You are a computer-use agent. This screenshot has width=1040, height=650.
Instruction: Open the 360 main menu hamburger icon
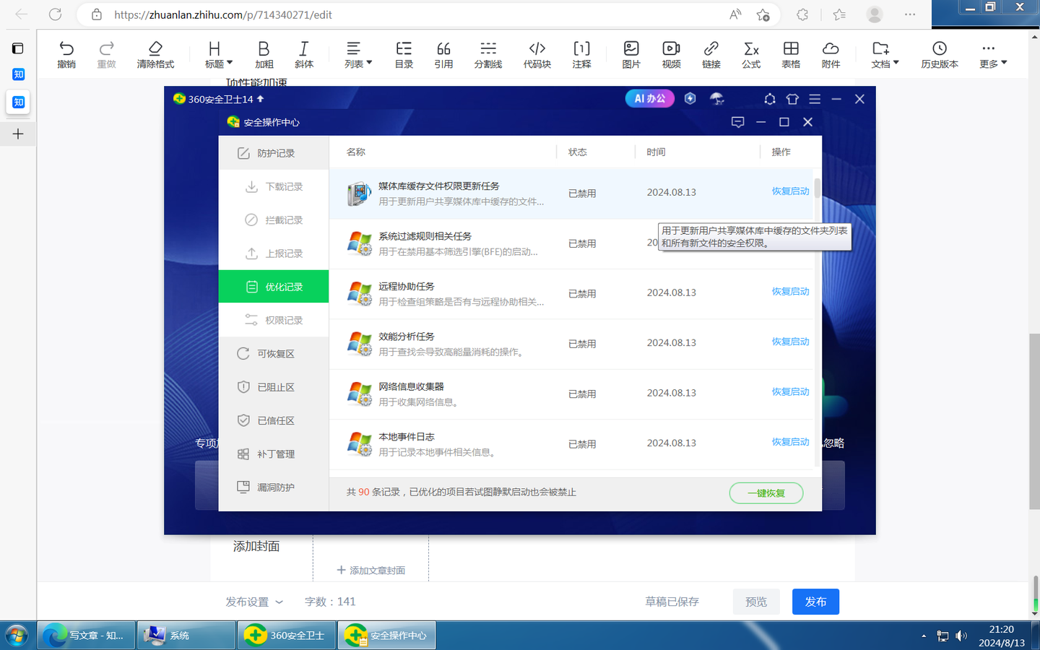click(x=815, y=99)
